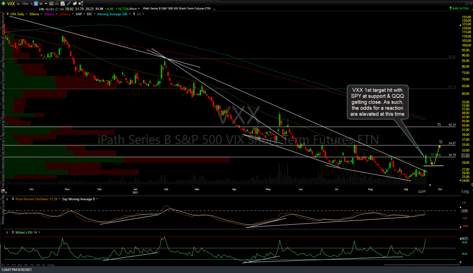
Task: Set the range to 5Y
Action: click(x=3, y=265)
